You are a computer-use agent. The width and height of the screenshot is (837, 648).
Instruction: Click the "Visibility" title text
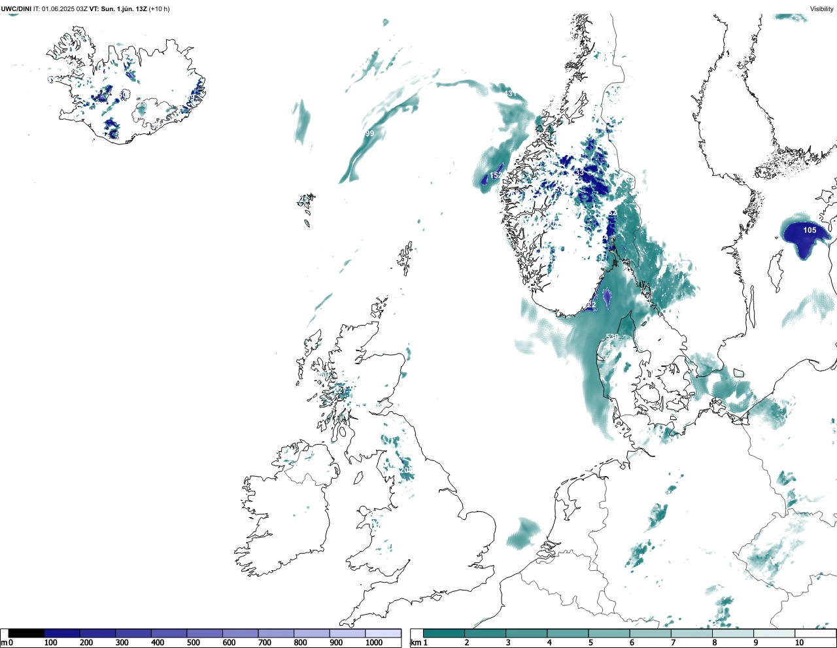(822, 9)
